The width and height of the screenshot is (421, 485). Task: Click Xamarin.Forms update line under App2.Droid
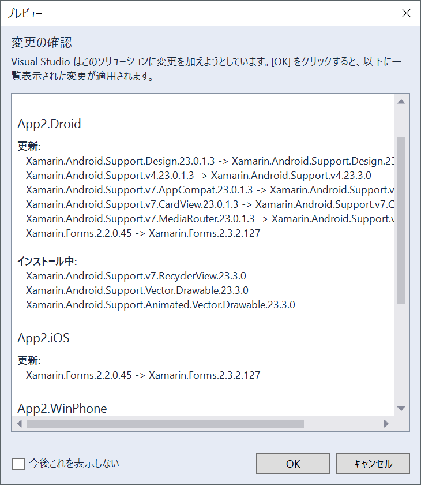coord(143,233)
